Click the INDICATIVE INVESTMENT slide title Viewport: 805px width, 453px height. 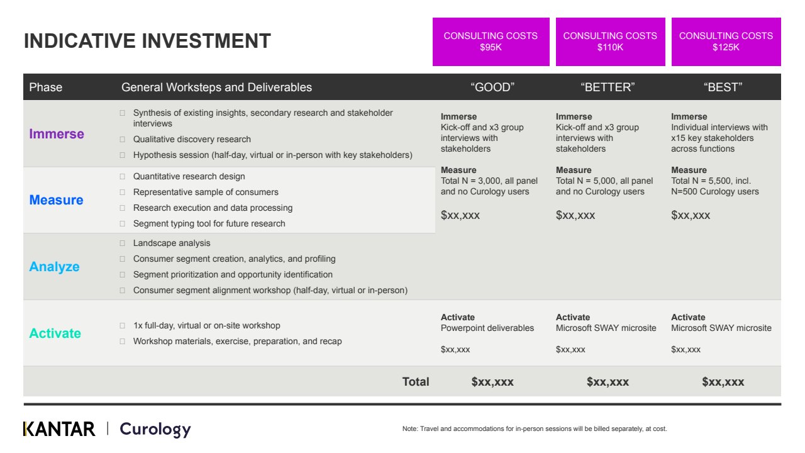[147, 41]
